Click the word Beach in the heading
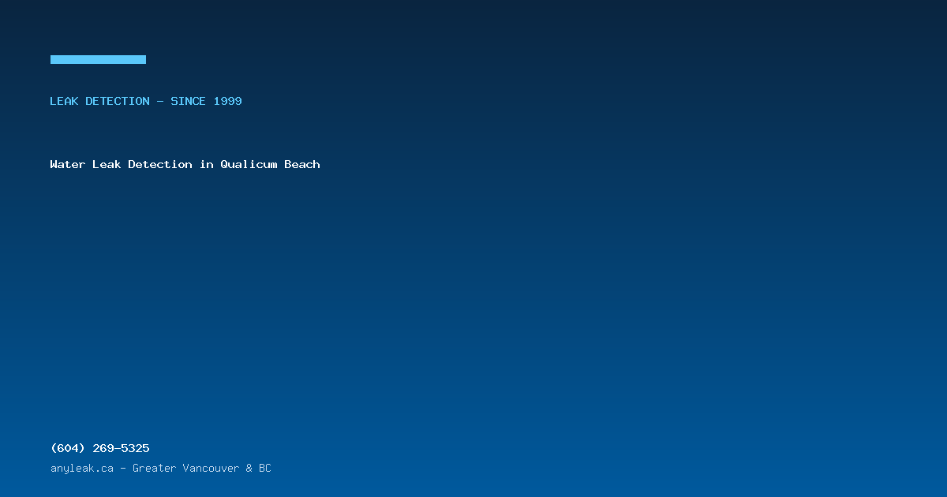 point(302,164)
